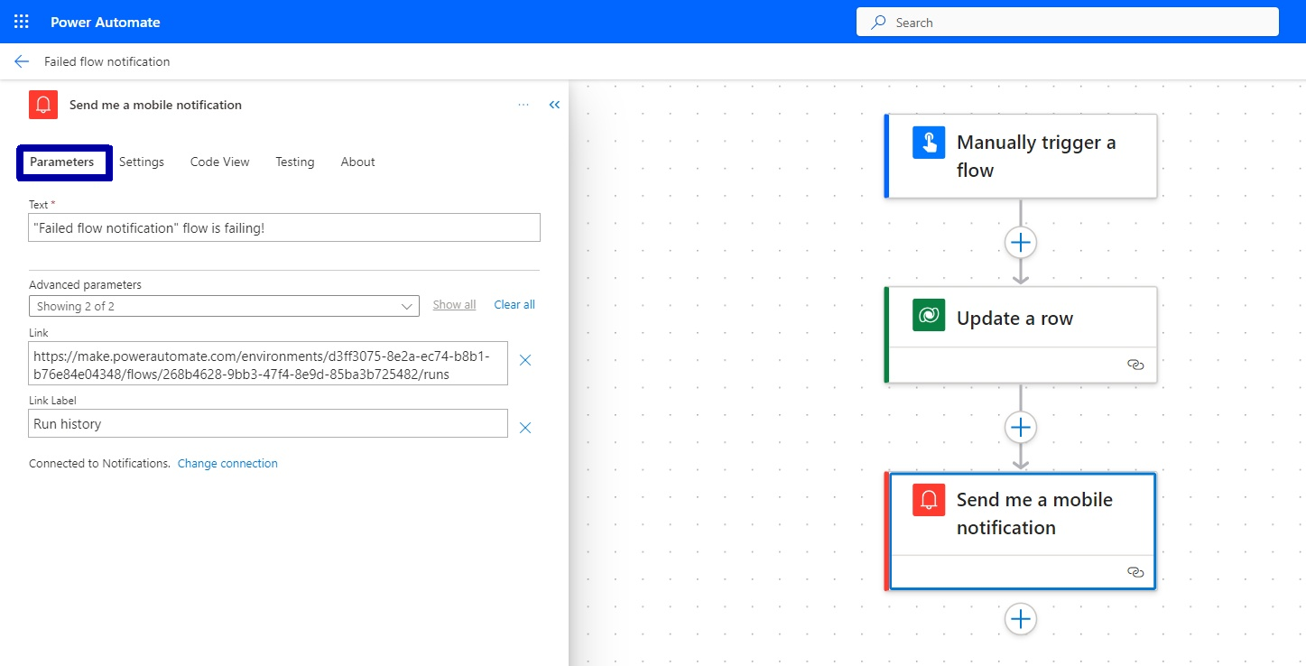Click the red bell icon in panel header

click(43, 105)
